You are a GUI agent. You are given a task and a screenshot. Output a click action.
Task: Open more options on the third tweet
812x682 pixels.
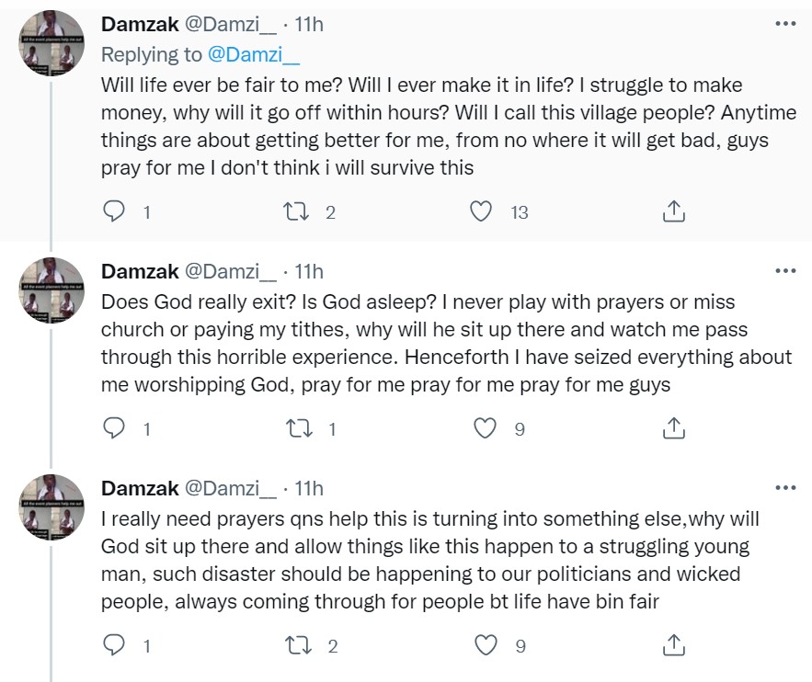[x=785, y=488]
